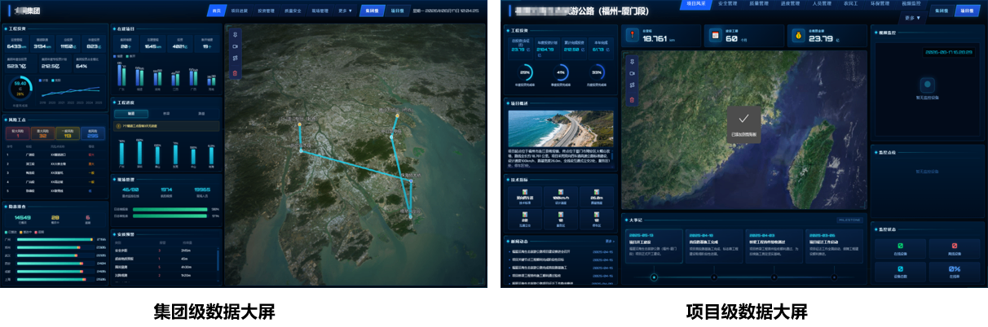Click the yellow warning notice in 工程进度 panel
The image size is (988, 327).
(165, 126)
